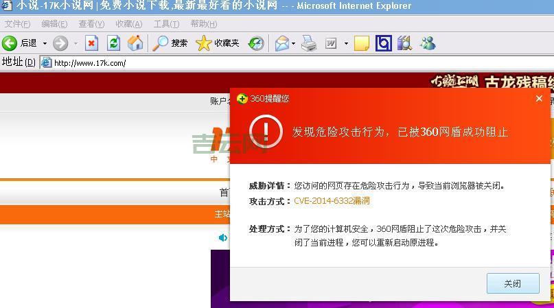This screenshot has height=308, width=554.
Task: Expand the Edit dropdown arrow
Action: pos(346,44)
